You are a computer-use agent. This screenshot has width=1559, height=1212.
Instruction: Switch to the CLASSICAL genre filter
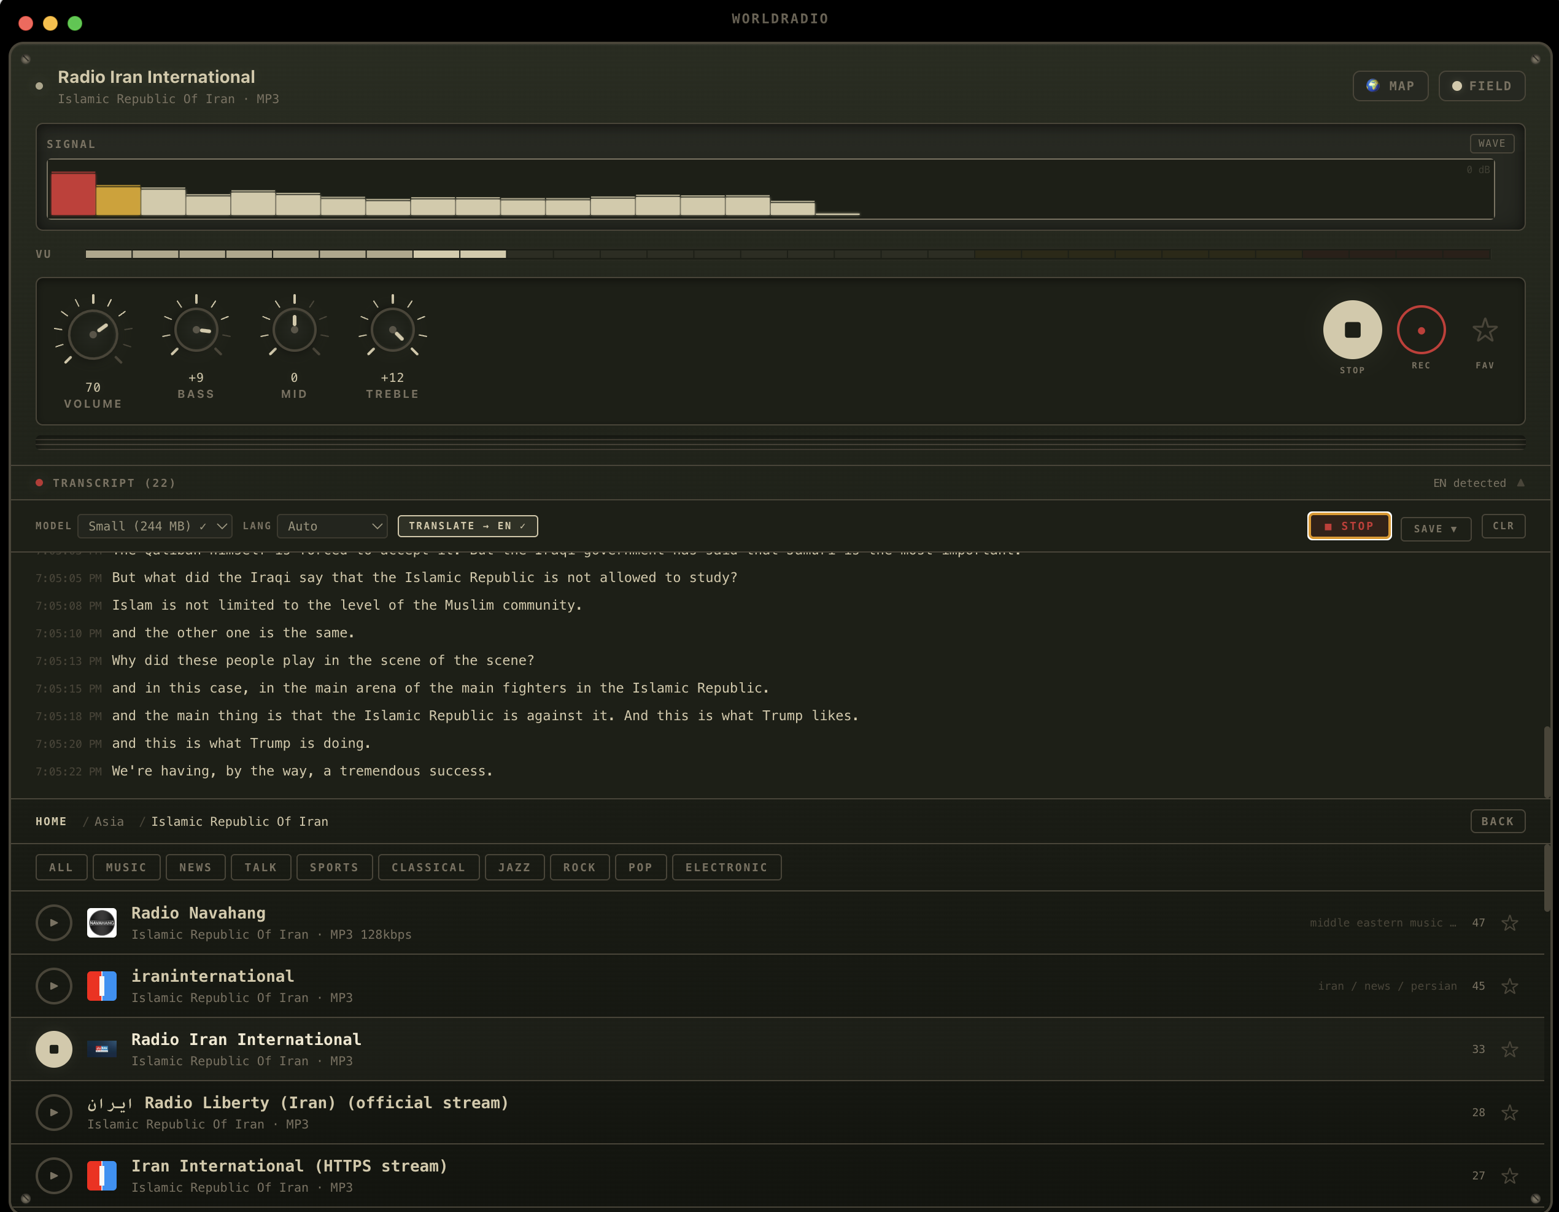pyautogui.click(x=428, y=867)
